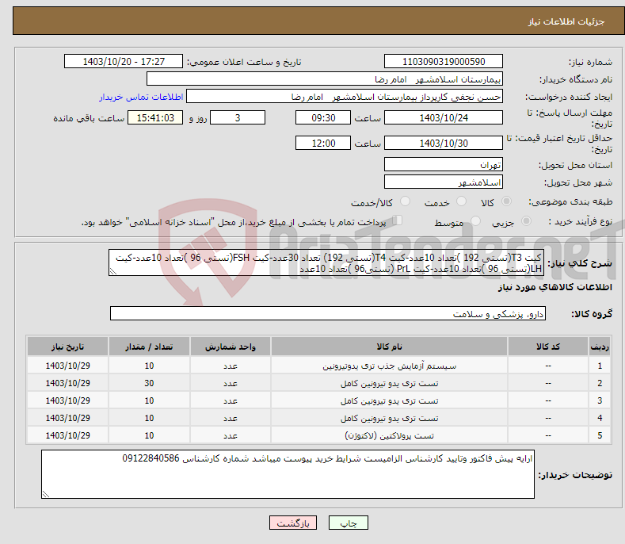The height and width of the screenshot is (544, 625).
Task: Click the تاریخ نیاز column header
Action: click(x=68, y=347)
